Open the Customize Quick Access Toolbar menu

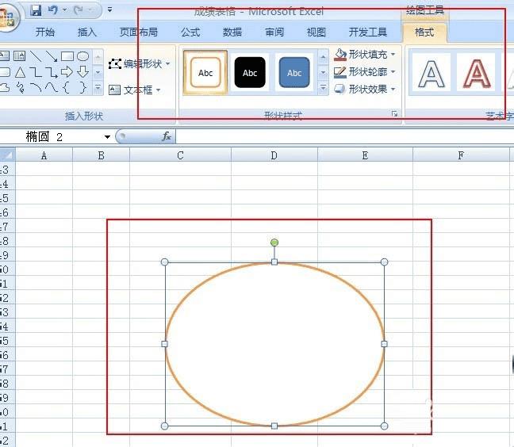[x=109, y=10]
